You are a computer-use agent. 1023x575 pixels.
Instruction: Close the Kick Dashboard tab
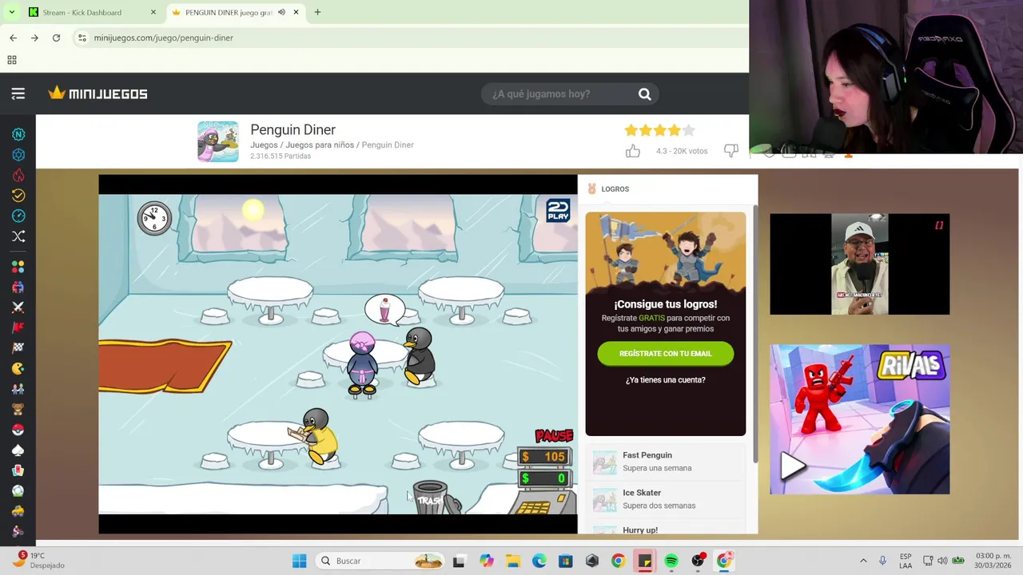pyautogui.click(x=153, y=12)
